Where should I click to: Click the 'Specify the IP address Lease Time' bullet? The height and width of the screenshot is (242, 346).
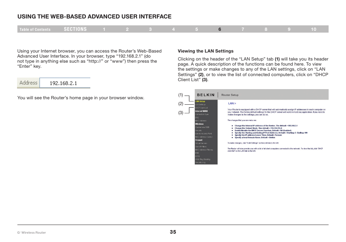258,135
